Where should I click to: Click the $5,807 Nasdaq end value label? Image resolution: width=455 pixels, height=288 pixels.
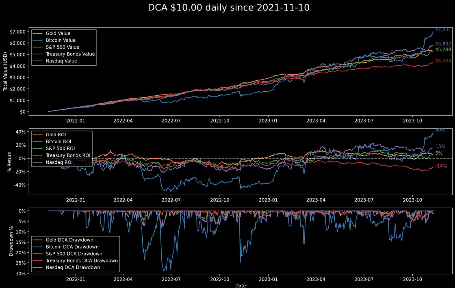443,44
